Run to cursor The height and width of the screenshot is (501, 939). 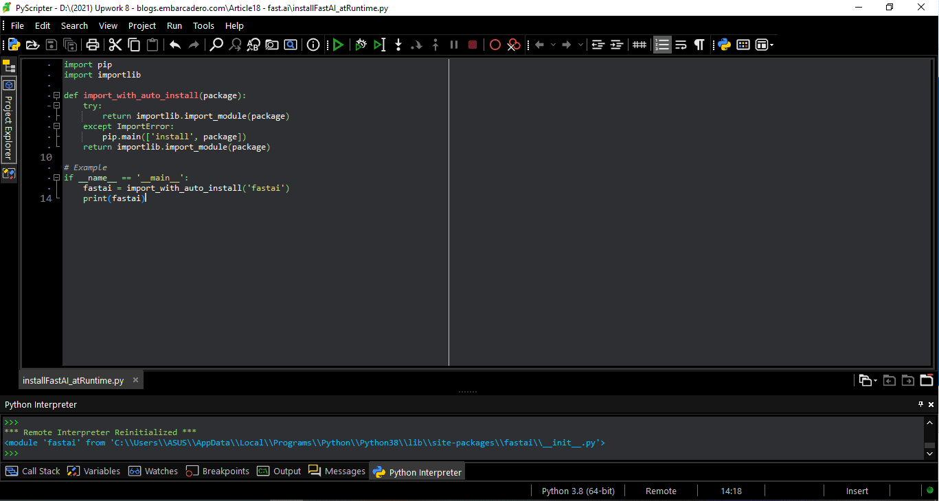(x=379, y=45)
